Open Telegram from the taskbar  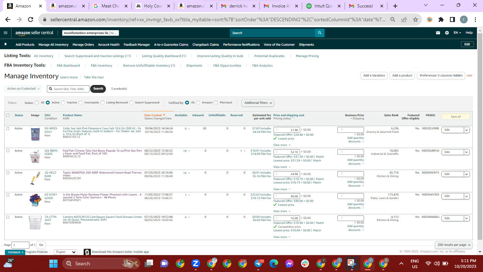(259, 263)
